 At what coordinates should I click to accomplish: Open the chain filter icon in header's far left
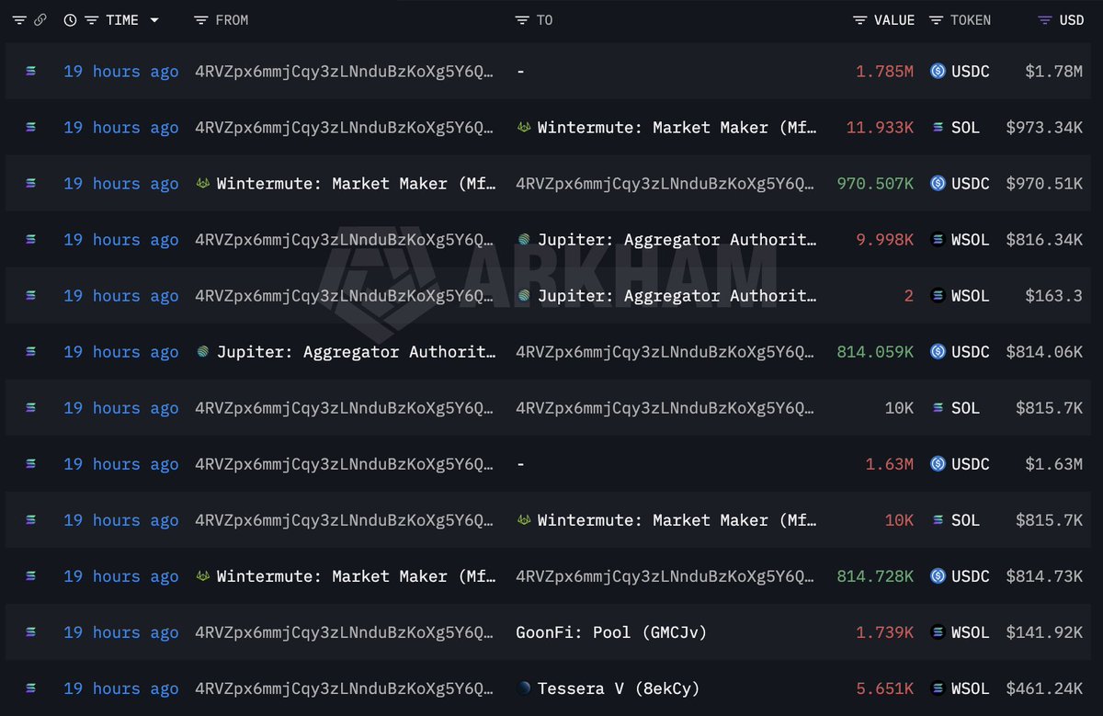[x=19, y=20]
